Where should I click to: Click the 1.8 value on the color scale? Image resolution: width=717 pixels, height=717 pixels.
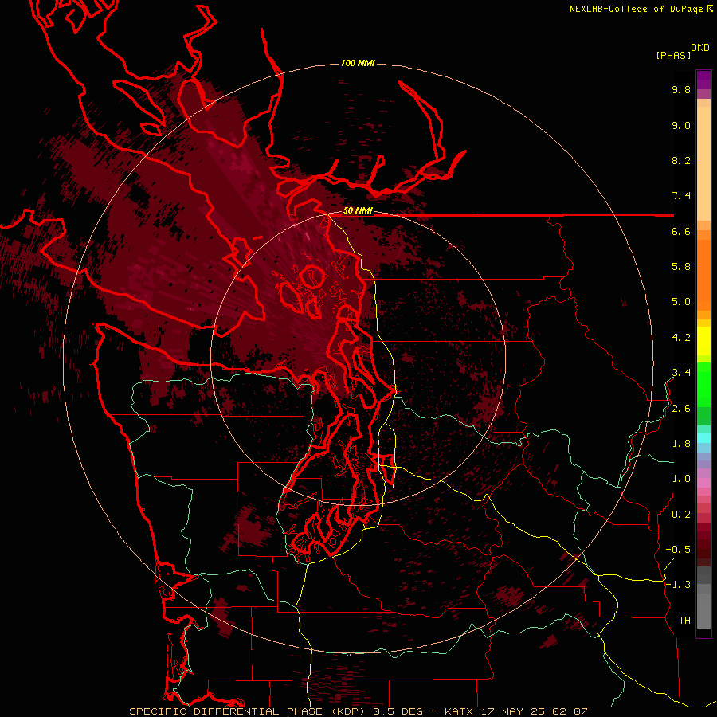681,444
